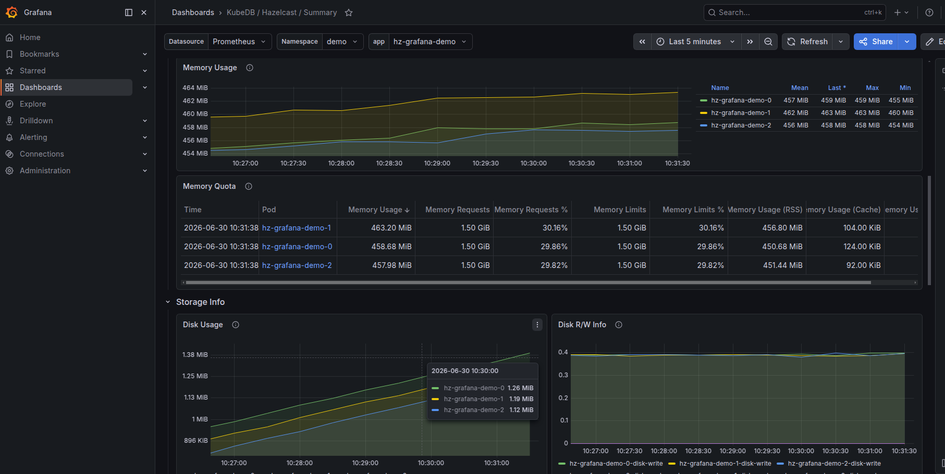Open hz-grafana-demo-0 pod link
Screen dimensions: 945x474
tap(297, 247)
